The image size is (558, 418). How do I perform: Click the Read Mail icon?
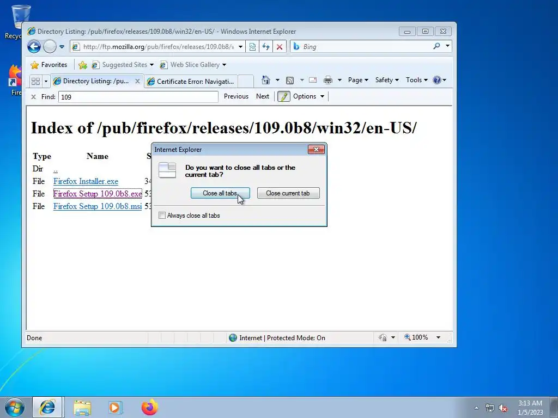pos(313,80)
